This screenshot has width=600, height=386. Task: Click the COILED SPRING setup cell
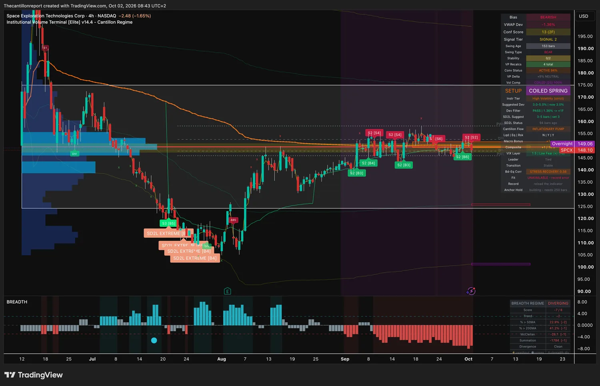tap(548, 91)
